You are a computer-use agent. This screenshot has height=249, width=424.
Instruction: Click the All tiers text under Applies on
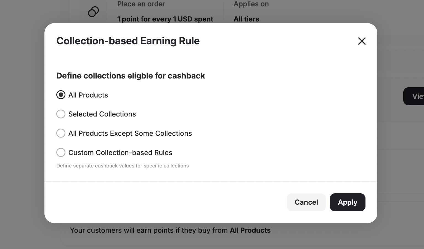[x=246, y=19]
